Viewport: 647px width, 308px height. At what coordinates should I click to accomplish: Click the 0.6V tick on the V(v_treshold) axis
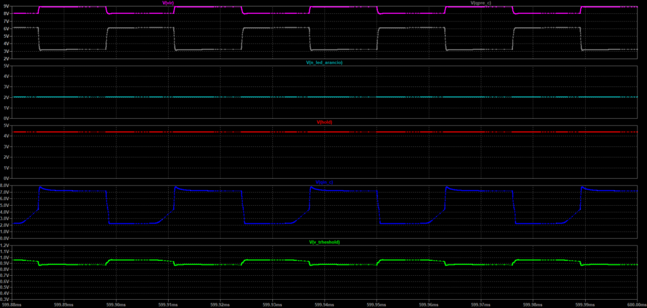coord(5,281)
